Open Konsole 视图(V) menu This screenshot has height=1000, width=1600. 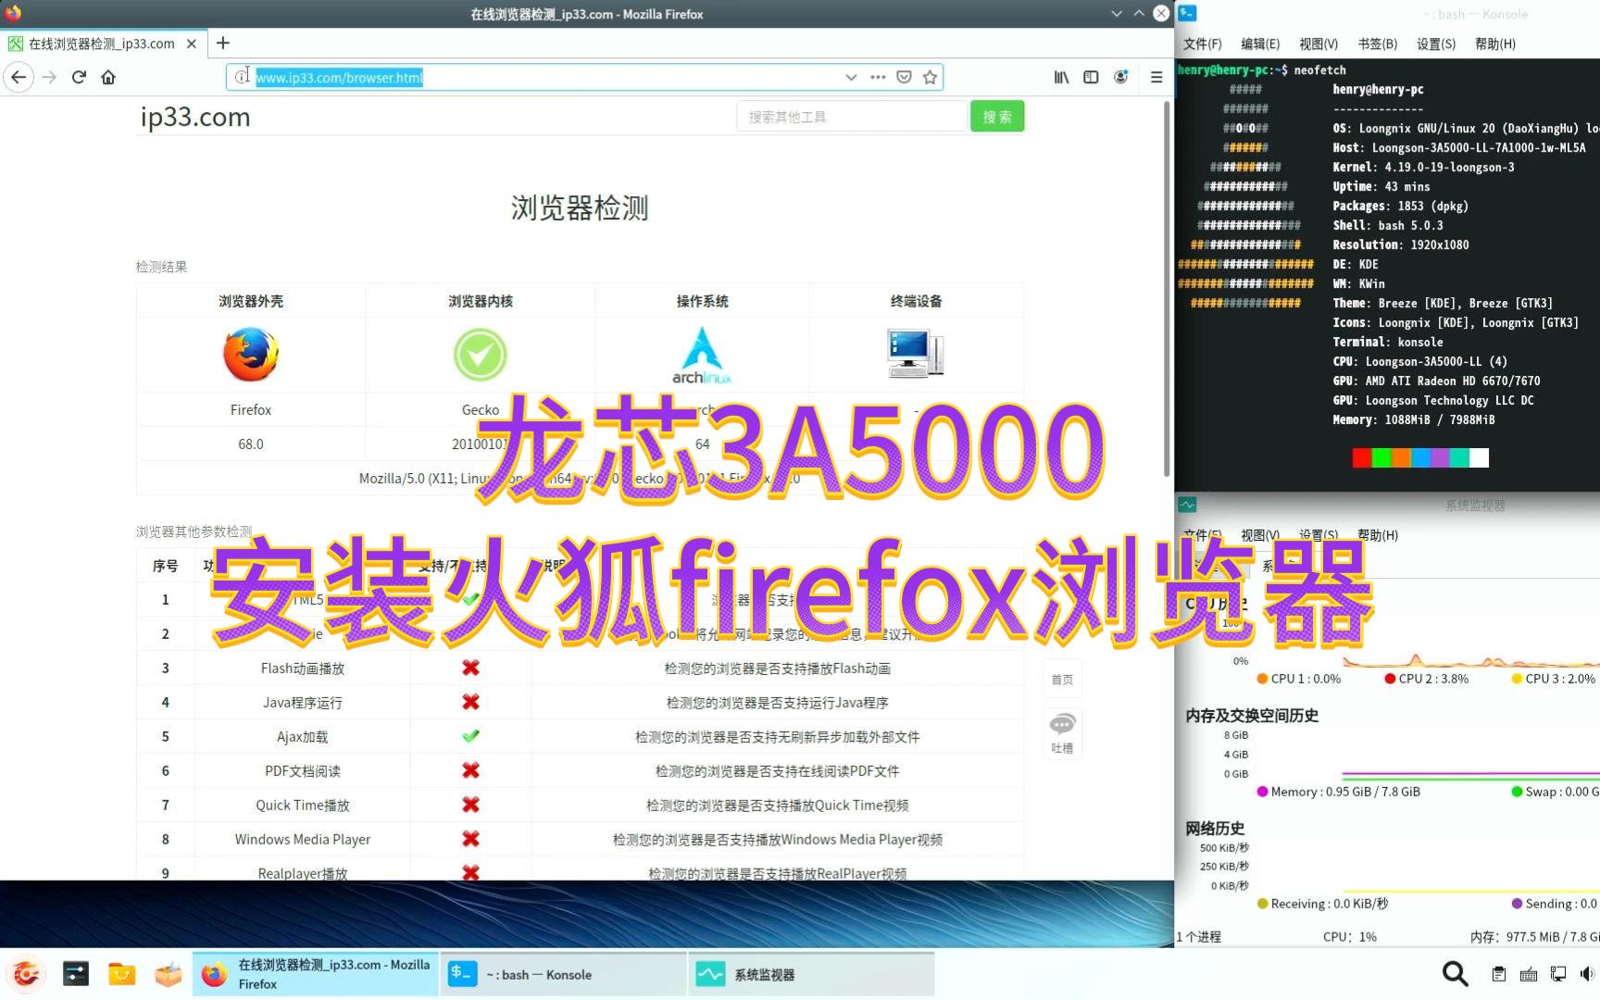point(1319,44)
